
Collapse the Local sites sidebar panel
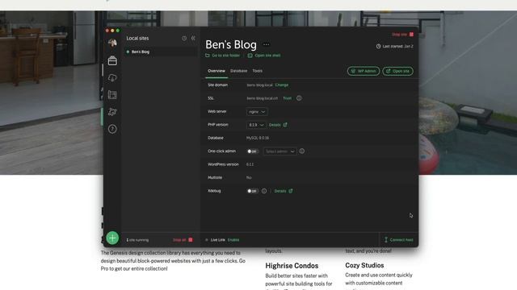pos(193,38)
